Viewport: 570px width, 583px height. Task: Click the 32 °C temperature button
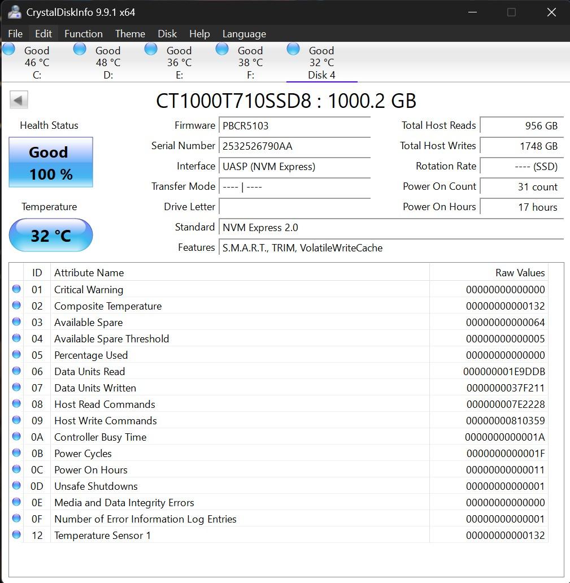pyautogui.click(x=51, y=235)
